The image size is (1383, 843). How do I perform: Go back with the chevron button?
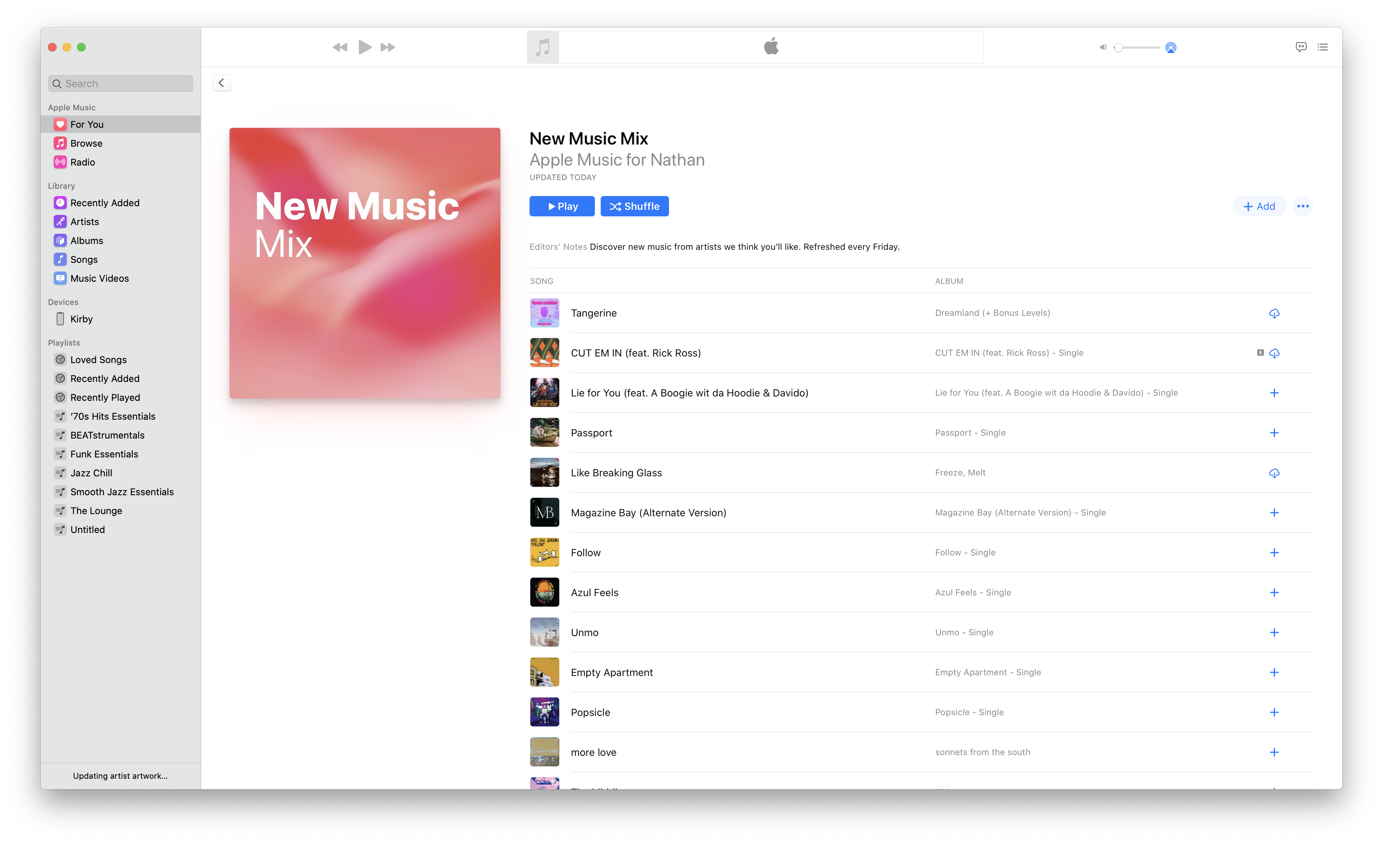point(222,83)
